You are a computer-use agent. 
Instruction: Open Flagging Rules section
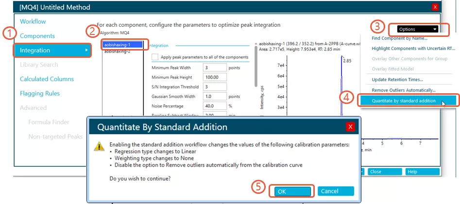point(40,93)
